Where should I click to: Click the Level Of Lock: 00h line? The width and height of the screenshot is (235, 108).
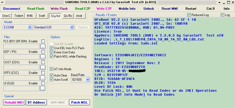(x=113, y=87)
